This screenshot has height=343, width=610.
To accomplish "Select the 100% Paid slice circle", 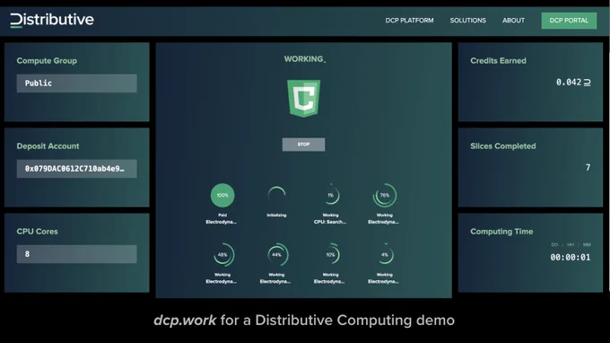I will (x=222, y=196).
